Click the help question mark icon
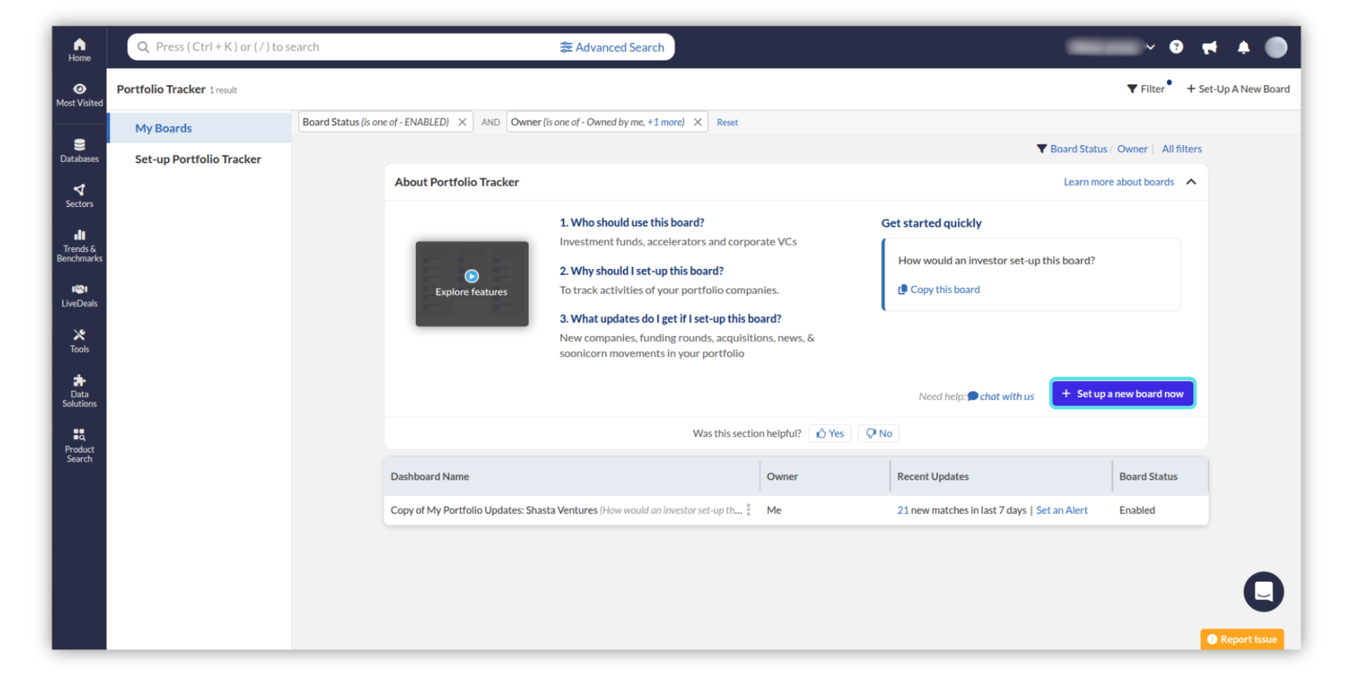This screenshot has width=1353, height=676. click(x=1175, y=47)
